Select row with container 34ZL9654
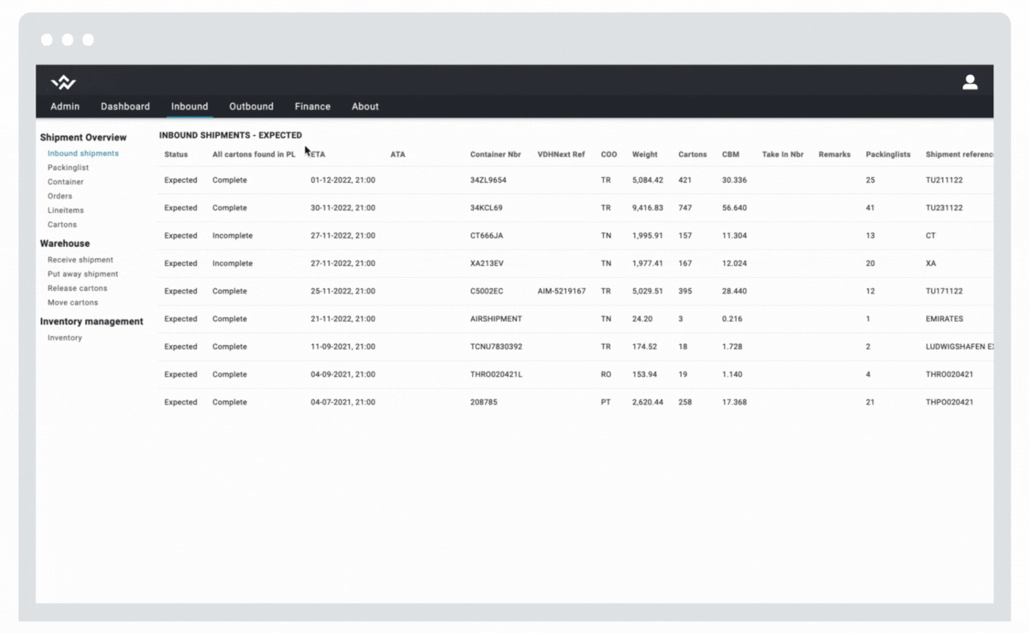 click(488, 180)
